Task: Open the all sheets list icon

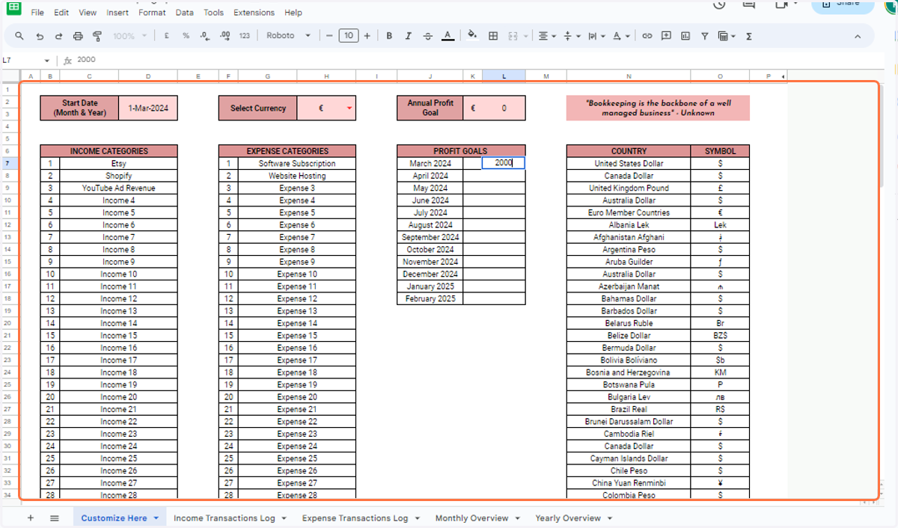Action: click(x=55, y=518)
